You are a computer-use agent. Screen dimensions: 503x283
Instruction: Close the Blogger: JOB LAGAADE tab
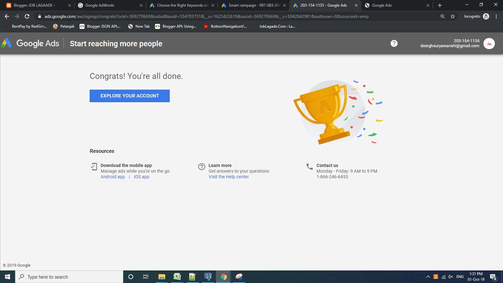69,5
